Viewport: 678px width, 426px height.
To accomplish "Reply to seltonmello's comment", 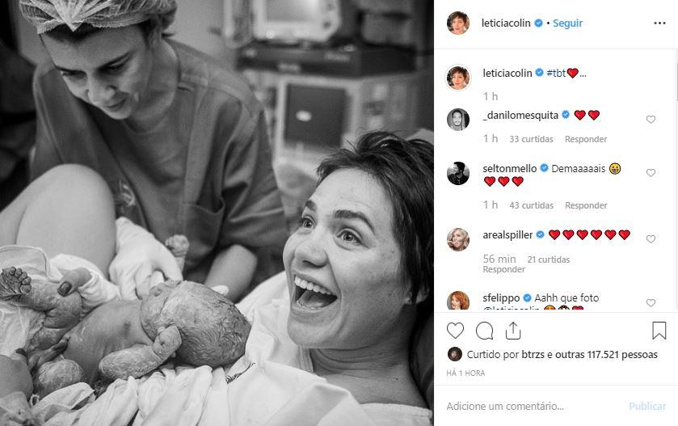I will pyautogui.click(x=586, y=205).
